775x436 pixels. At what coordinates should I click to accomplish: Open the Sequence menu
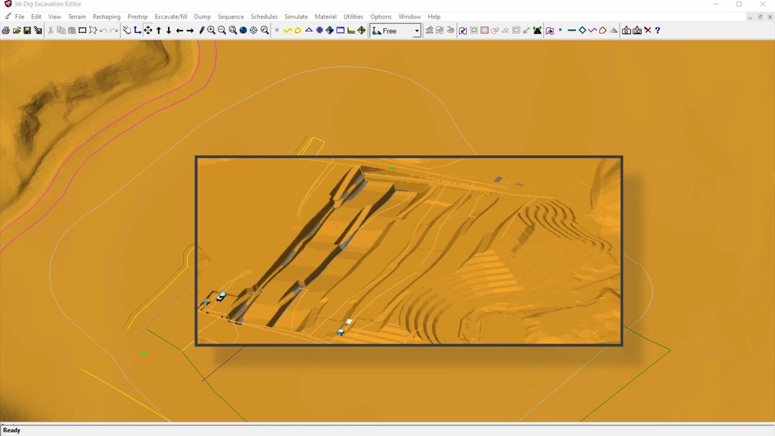tap(231, 17)
